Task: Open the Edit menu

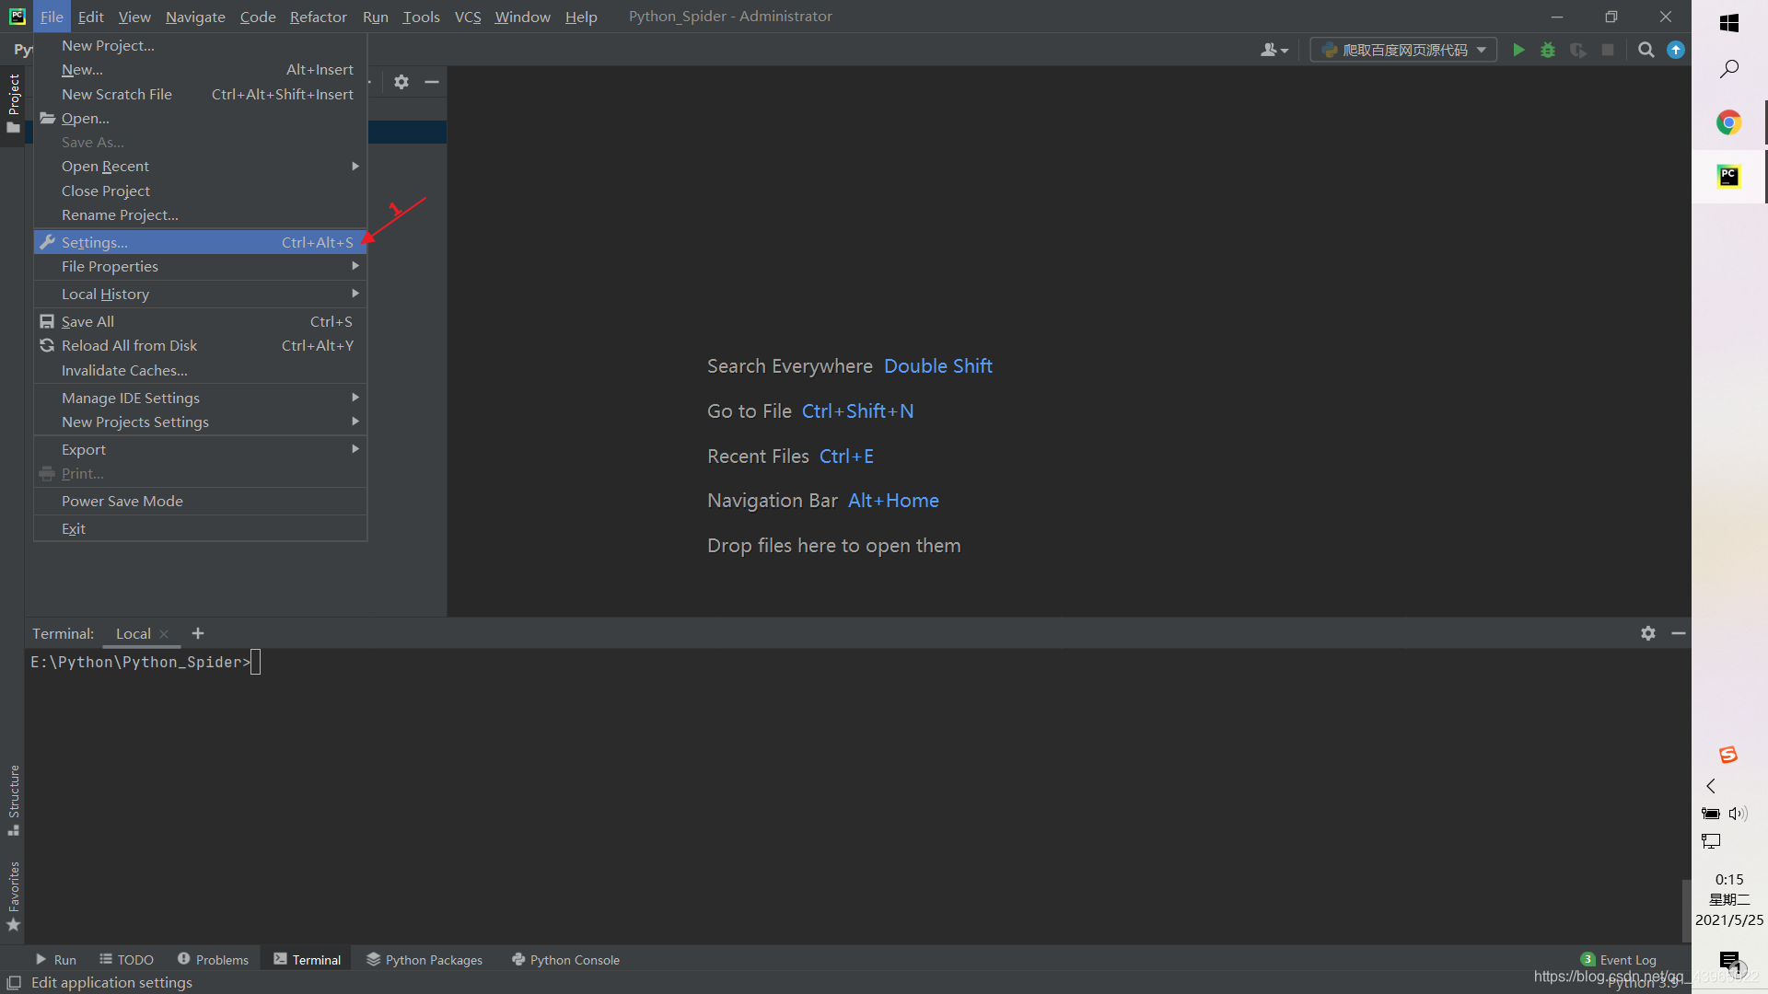Action: (x=90, y=17)
